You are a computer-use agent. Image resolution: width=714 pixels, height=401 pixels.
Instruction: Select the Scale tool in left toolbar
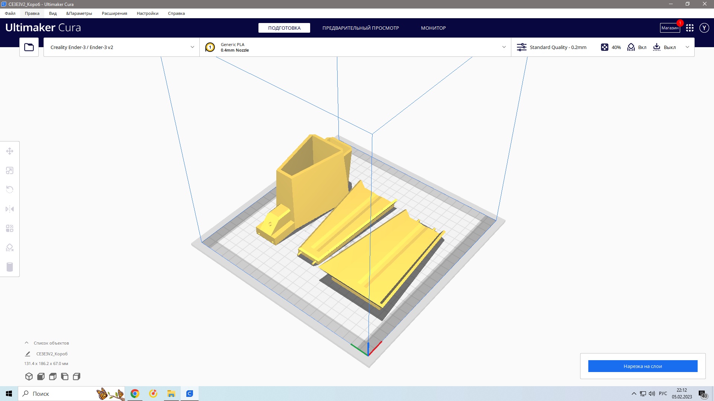tap(10, 170)
